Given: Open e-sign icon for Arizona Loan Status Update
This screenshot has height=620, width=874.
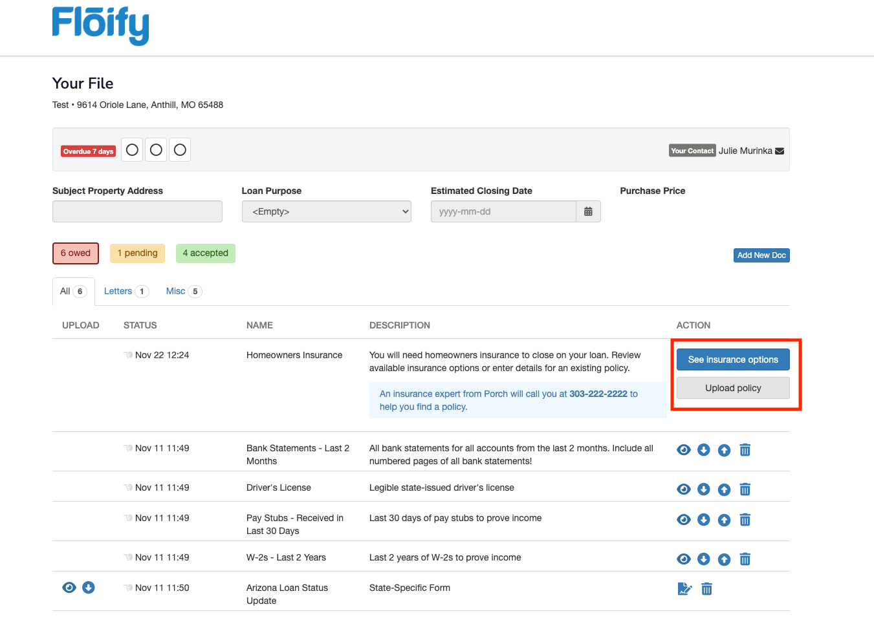Looking at the screenshot, I should point(684,589).
